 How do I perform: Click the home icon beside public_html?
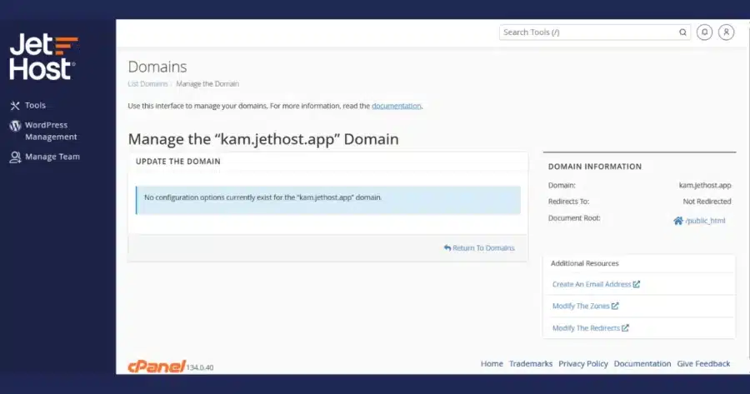678,221
